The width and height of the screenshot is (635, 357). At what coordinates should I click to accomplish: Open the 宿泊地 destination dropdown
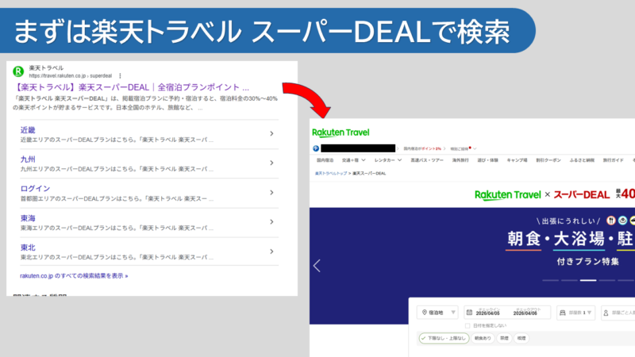click(x=437, y=313)
